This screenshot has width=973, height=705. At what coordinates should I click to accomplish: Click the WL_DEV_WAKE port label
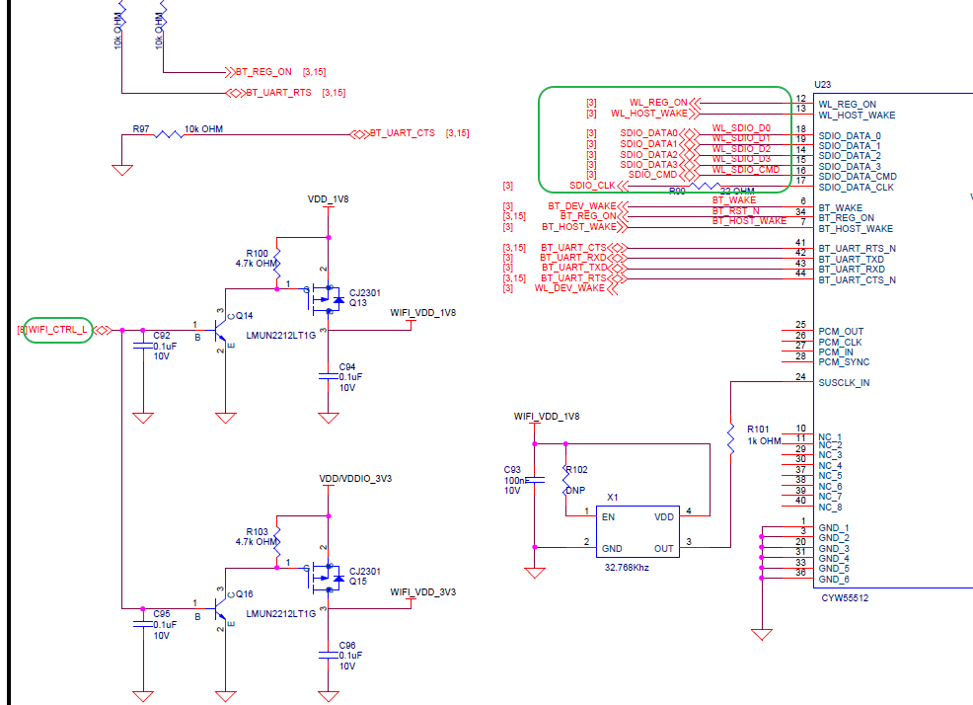(x=569, y=288)
